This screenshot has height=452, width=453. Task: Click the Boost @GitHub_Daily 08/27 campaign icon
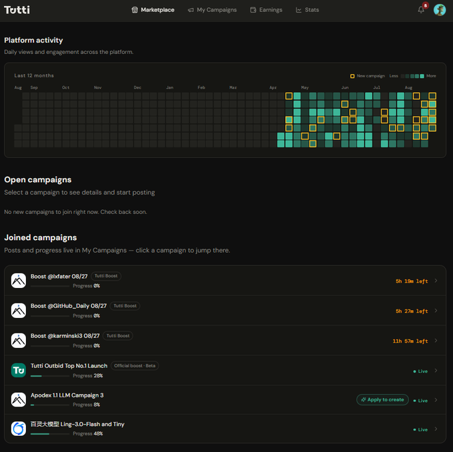click(19, 310)
